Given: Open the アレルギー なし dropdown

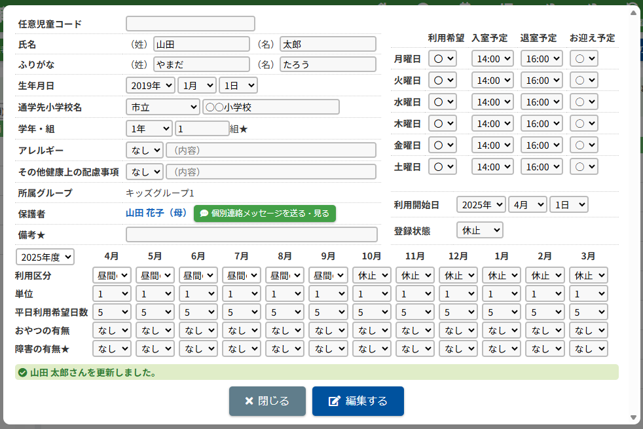Looking at the screenshot, I should tap(145, 150).
